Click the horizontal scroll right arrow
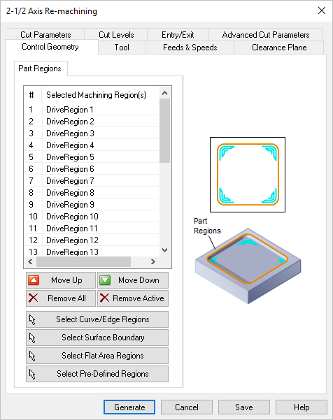This screenshot has width=333, height=420. coord(153,261)
